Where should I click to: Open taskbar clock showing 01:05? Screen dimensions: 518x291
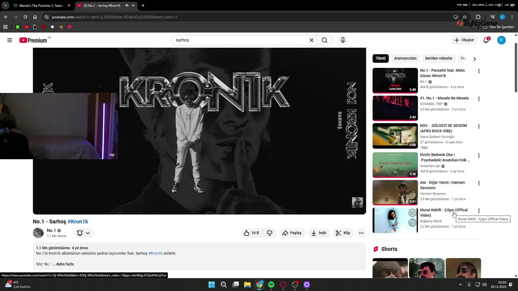click(x=502, y=285)
